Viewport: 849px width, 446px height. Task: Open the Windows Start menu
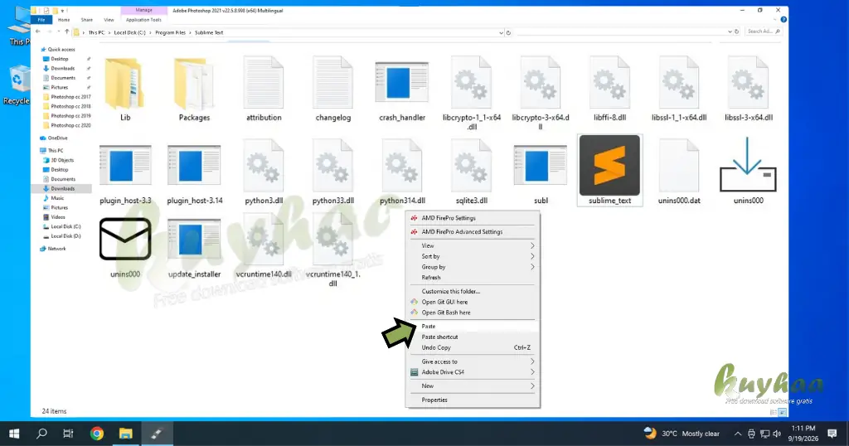(x=14, y=433)
